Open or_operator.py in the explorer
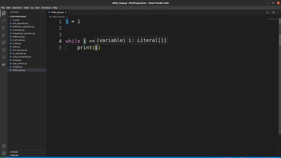 [19, 54]
